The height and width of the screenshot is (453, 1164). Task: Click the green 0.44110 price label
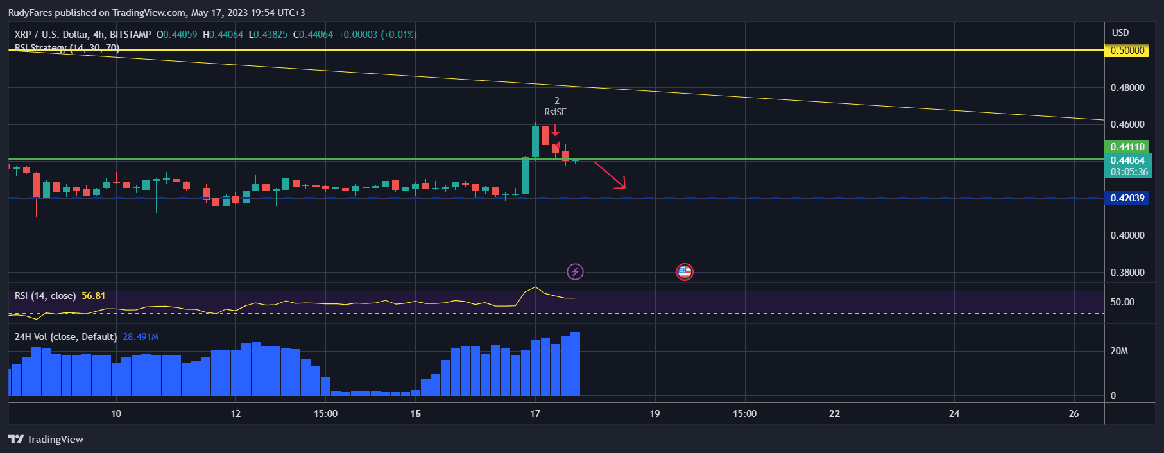1127,147
